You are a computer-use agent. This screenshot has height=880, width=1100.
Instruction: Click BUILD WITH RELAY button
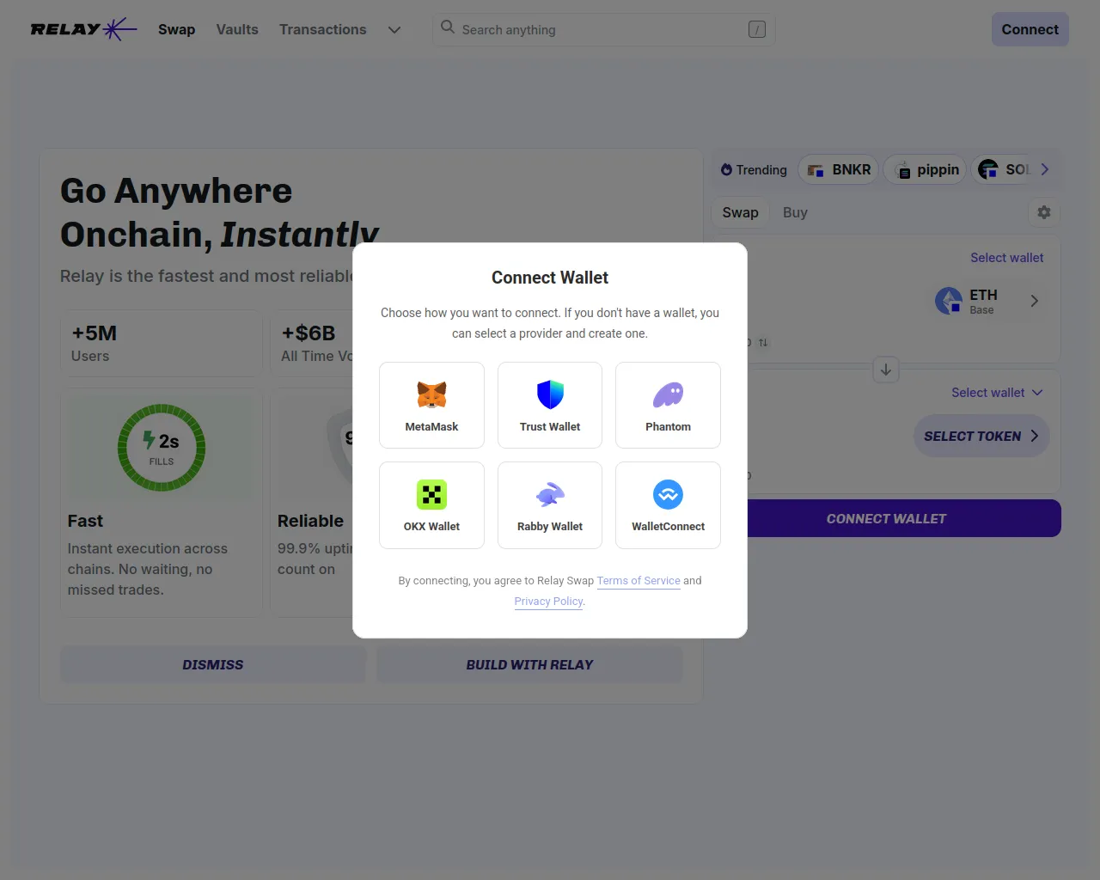(x=529, y=664)
